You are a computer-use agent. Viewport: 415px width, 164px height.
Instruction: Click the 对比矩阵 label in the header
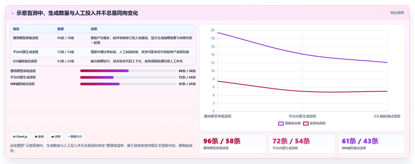click(397, 13)
